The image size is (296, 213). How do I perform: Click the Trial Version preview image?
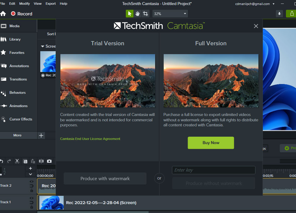pos(108,81)
